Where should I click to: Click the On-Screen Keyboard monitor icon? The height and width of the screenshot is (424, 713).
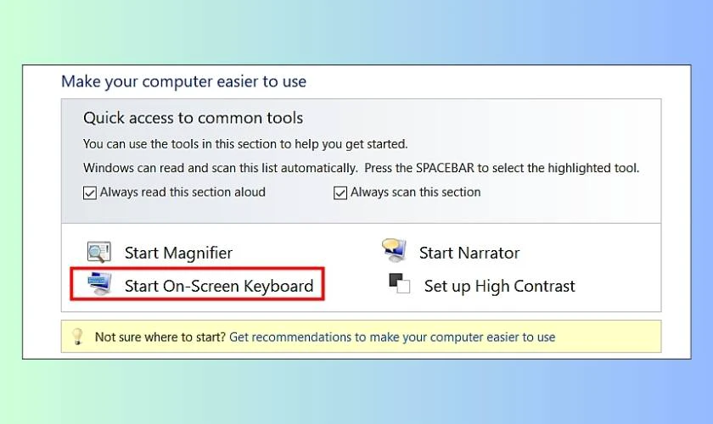point(99,284)
